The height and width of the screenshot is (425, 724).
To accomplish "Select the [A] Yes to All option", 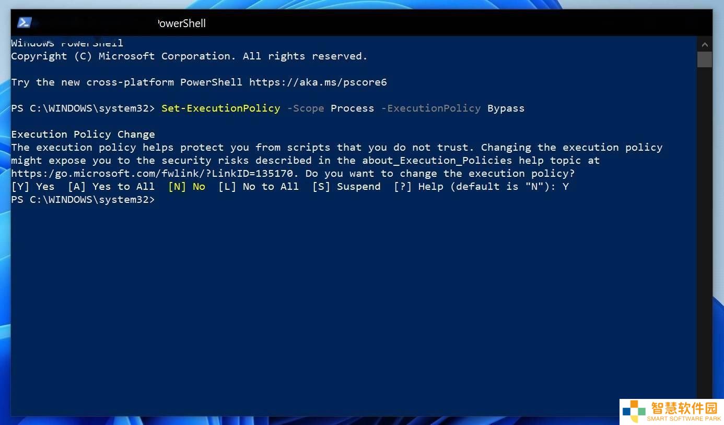I will click(x=111, y=187).
